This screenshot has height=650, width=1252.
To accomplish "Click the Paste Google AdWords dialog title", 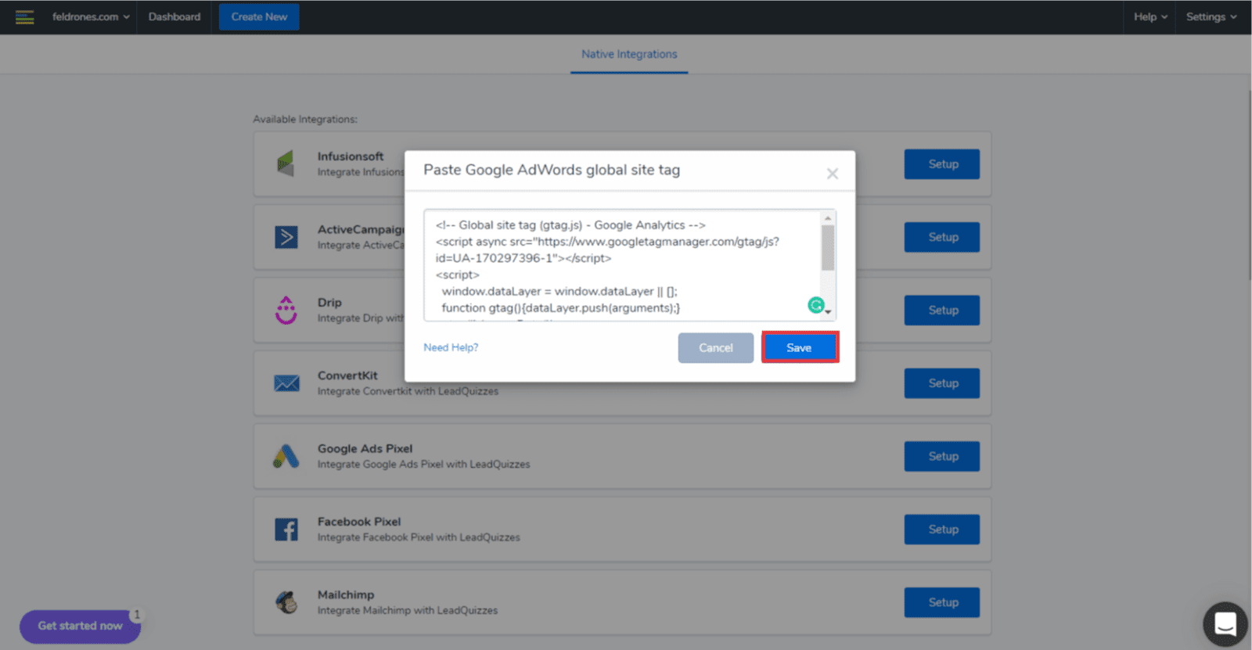I will tap(552, 170).
